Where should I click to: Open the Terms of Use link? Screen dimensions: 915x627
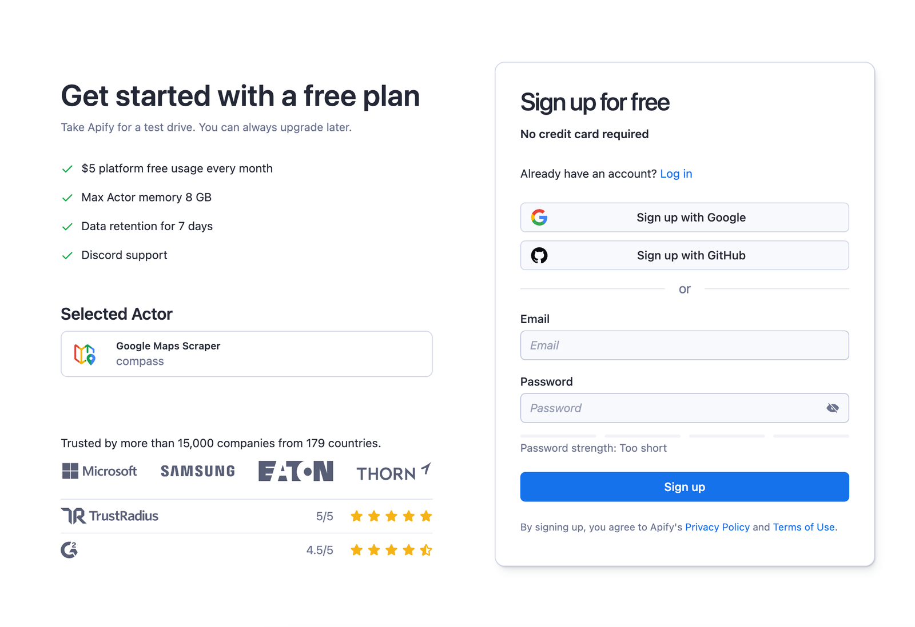click(803, 527)
